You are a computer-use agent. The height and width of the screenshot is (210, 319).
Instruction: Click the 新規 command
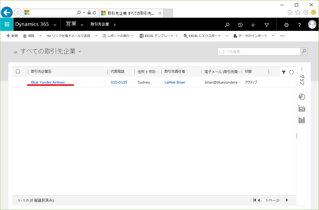coord(12,36)
